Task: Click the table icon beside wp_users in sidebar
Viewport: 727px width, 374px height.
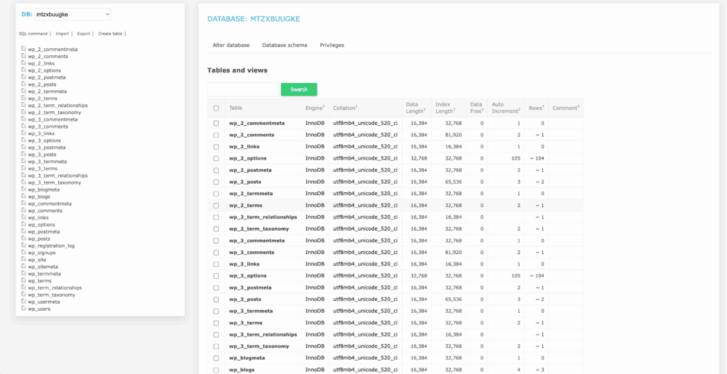Action: (x=23, y=309)
